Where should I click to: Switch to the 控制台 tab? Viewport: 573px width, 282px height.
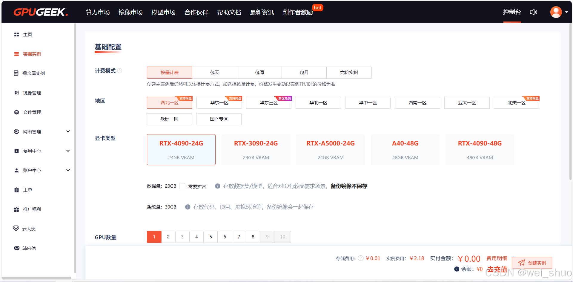(512, 12)
